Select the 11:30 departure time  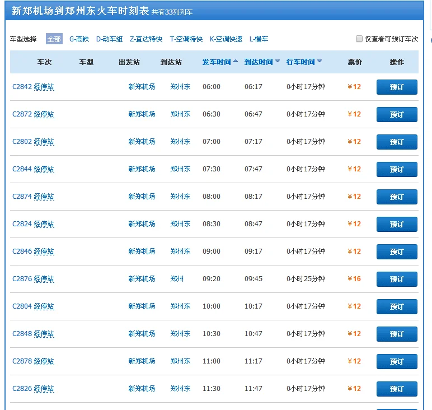(x=212, y=389)
